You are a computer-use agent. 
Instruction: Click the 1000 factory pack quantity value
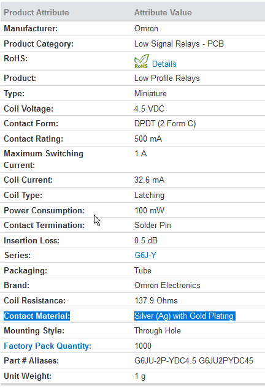pos(143,346)
